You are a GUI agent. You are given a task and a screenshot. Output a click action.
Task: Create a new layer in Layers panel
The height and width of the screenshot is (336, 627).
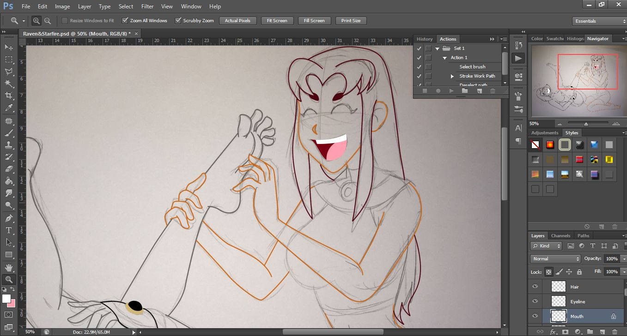pyautogui.click(x=603, y=331)
